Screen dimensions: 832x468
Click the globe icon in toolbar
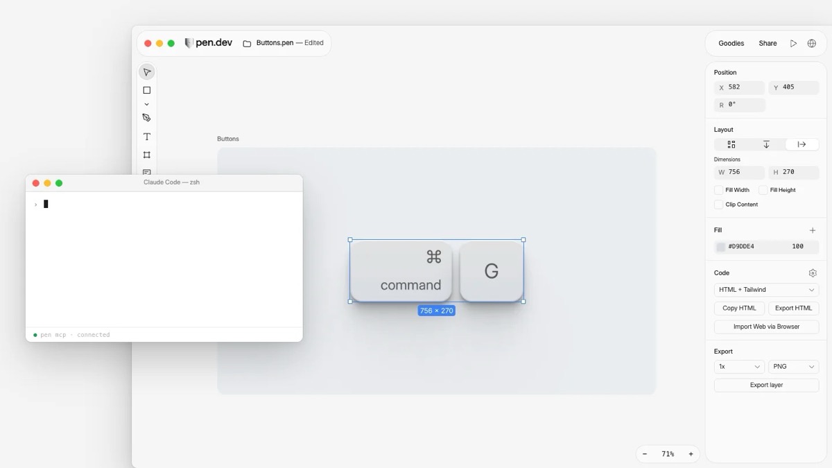(x=811, y=43)
